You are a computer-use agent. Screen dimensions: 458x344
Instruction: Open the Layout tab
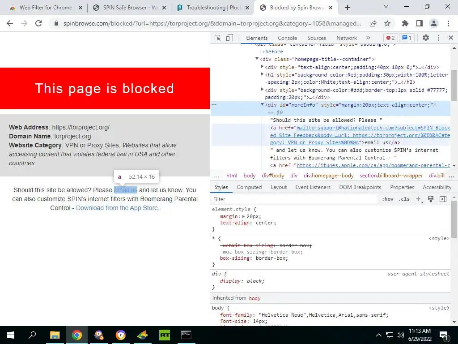pos(278,187)
